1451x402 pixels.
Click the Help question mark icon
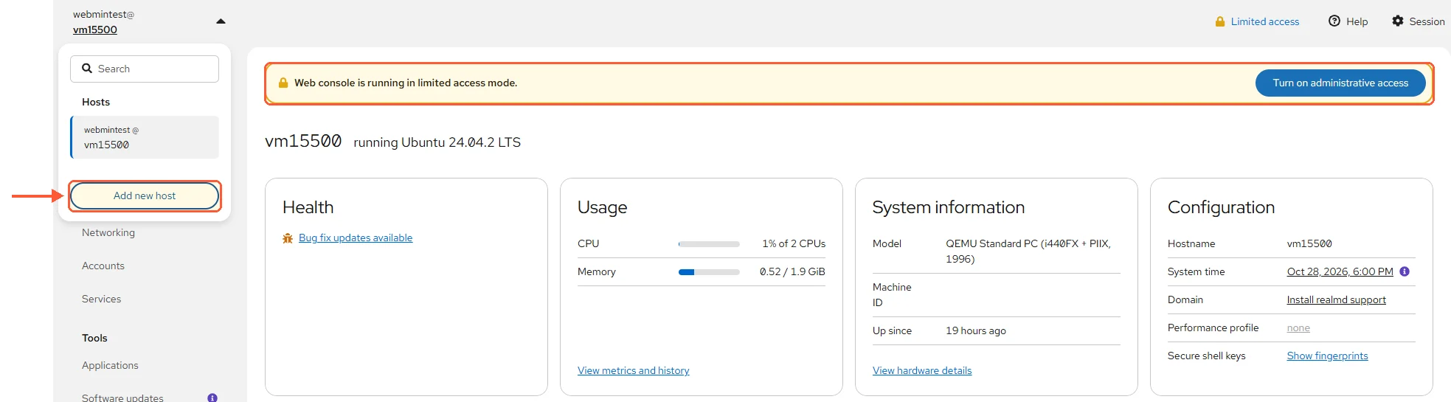click(1334, 21)
